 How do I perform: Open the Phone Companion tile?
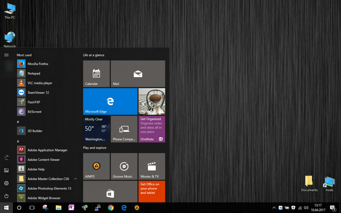click(x=124, y=129)
